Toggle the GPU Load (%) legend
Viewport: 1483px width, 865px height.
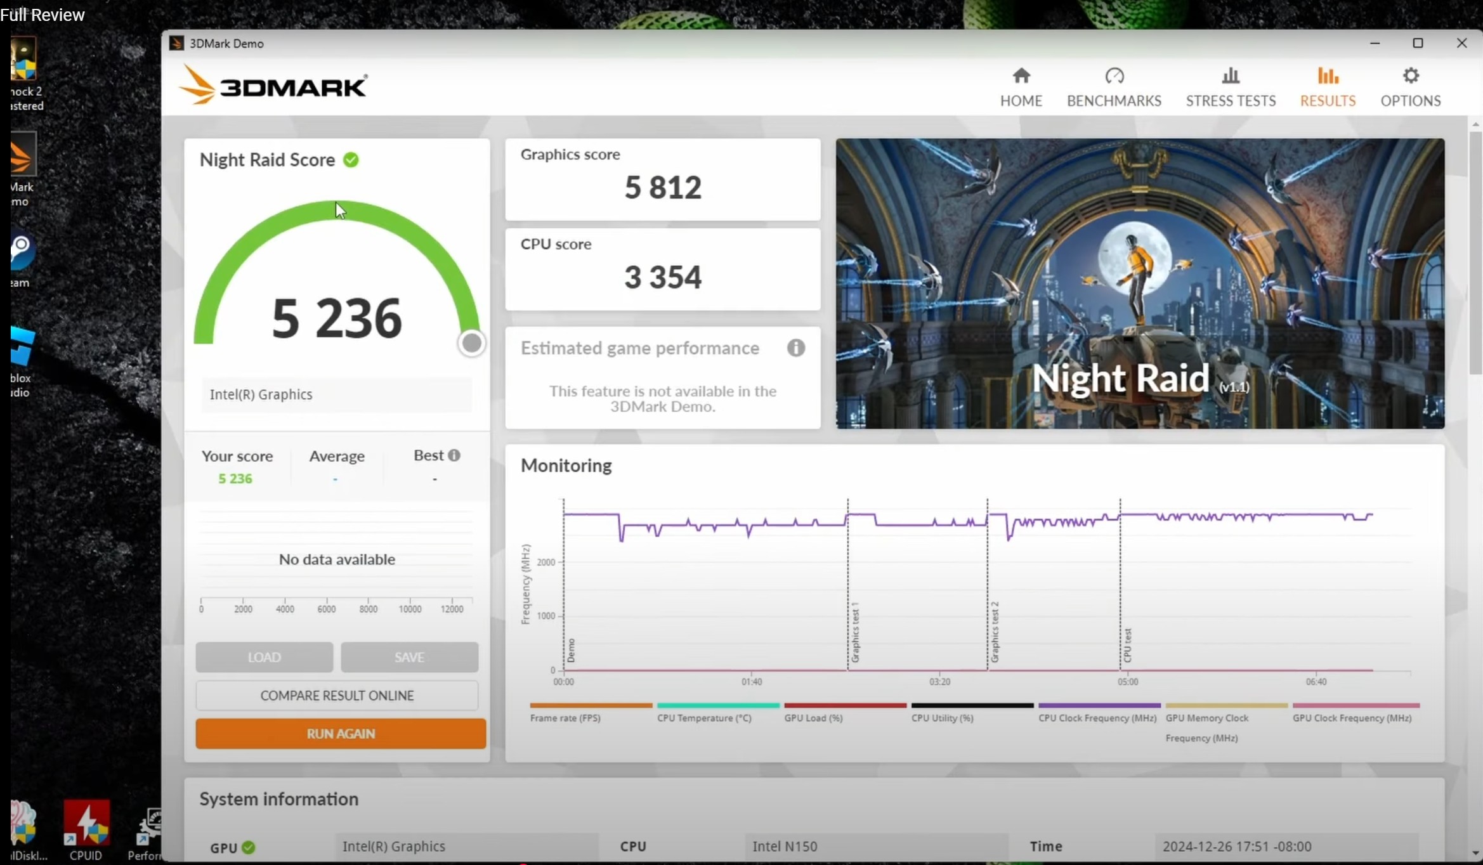point(845,713)
